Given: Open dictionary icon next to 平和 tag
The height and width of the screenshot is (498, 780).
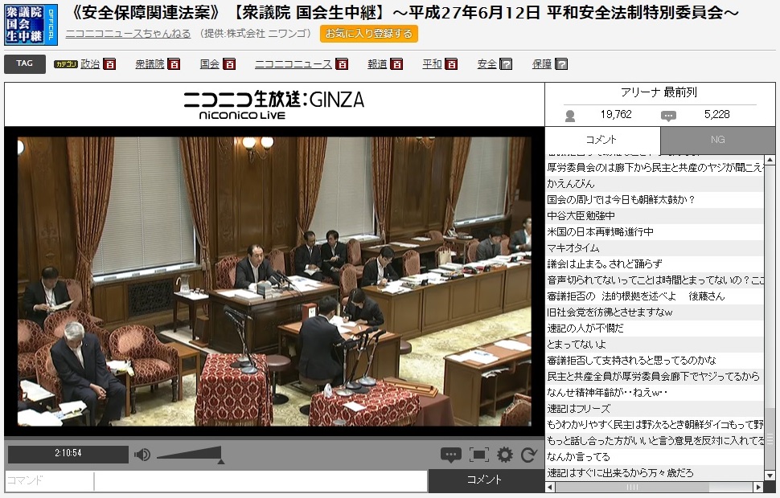Looking at the screenshot, I should pos(451,64).
